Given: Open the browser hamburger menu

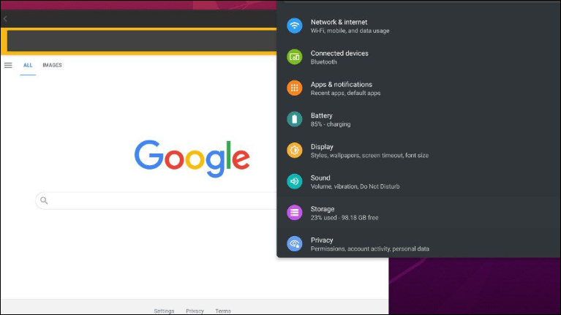Looking at the screenshot, I should point(8,65).
